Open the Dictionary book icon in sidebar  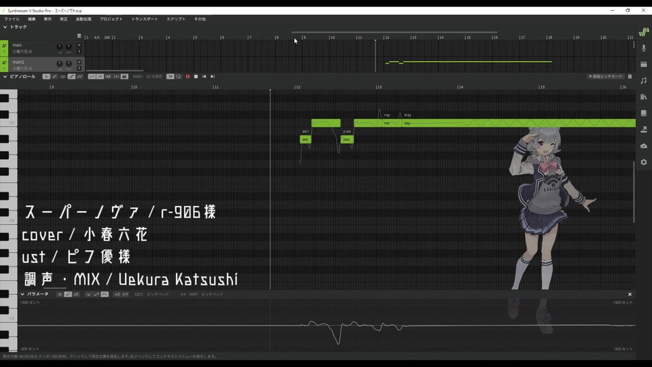pos(644,113)
